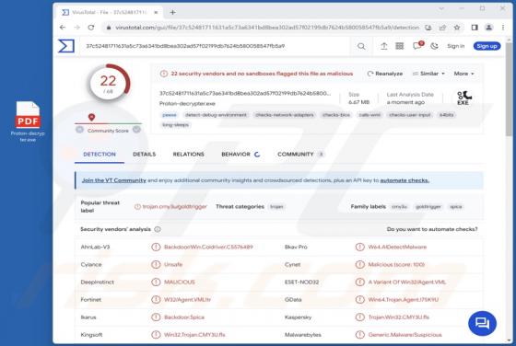Image resolution: width=516 pixels, height=346 pixels.
Task: Open the apps grid icon
Action: pos(400,46)
